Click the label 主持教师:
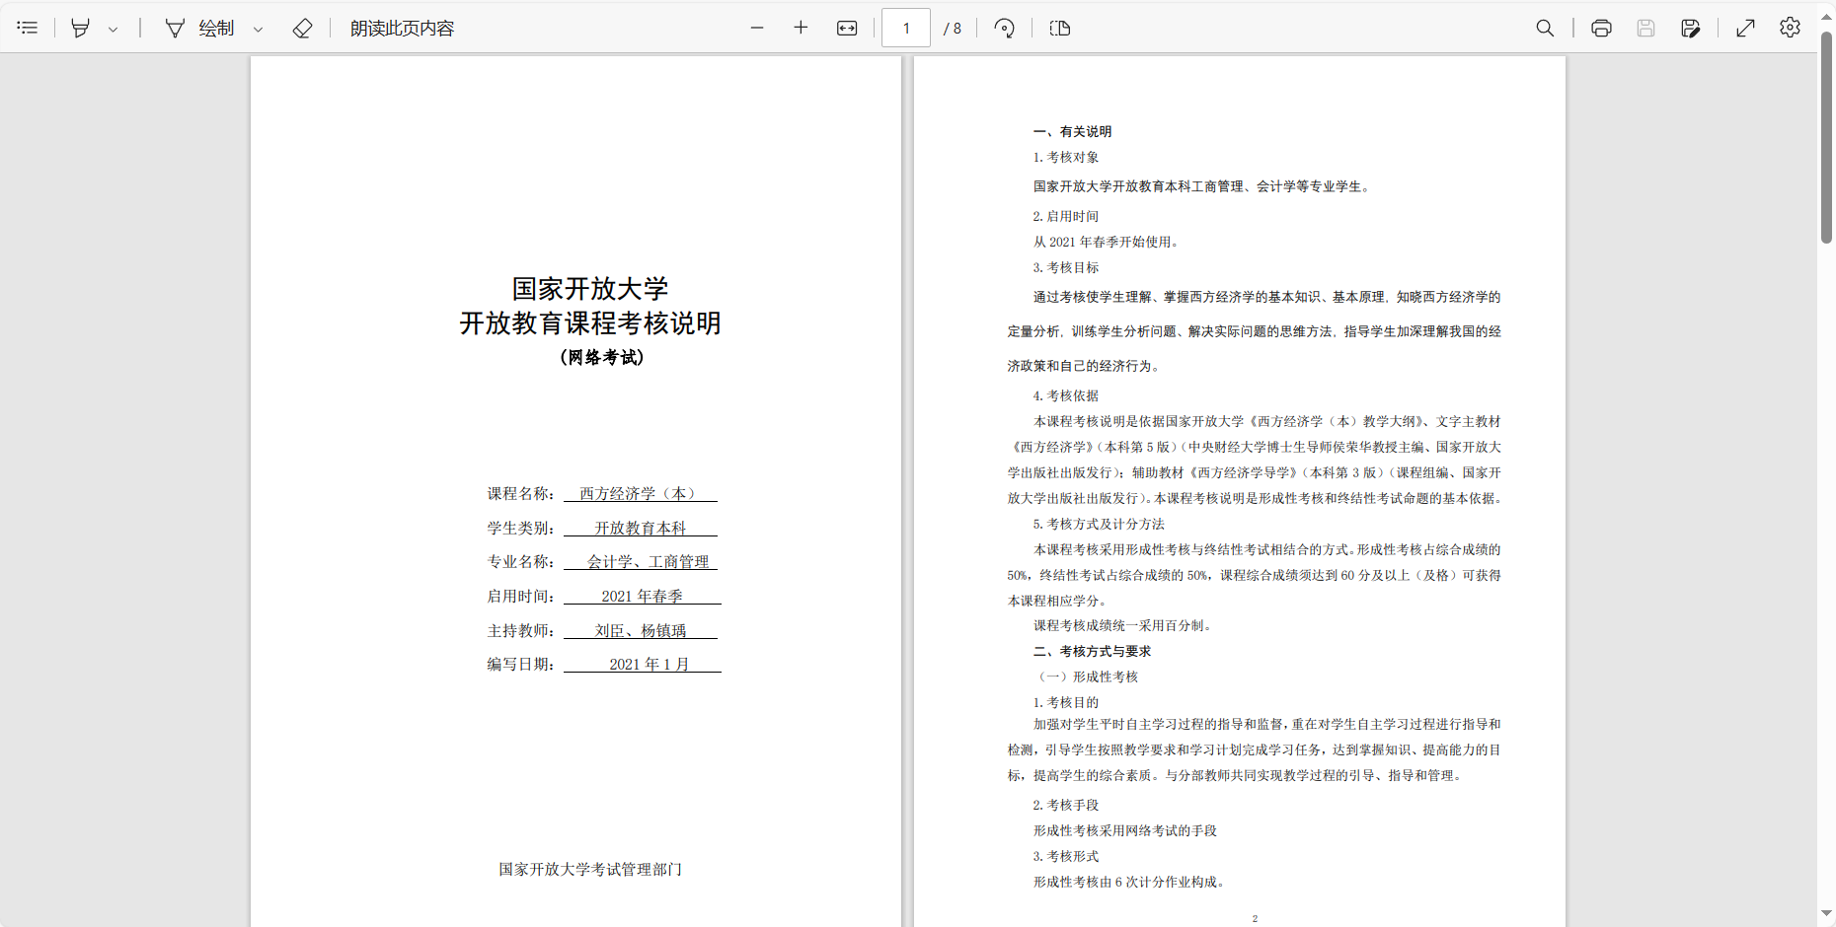Image resolution: width=1836 pixels, height=927 pixels. [520, 630]
